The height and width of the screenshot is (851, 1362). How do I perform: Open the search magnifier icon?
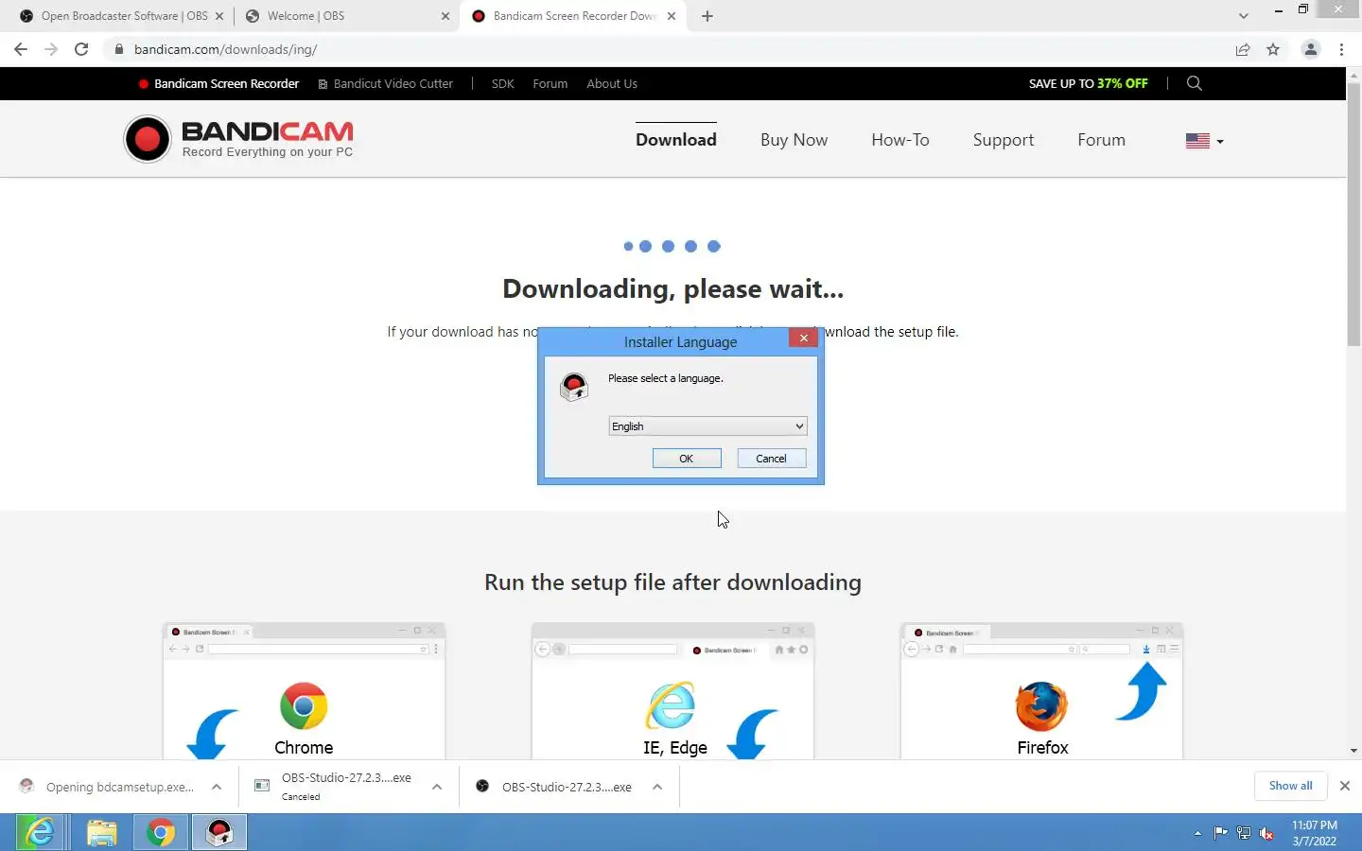(1194, 83)
